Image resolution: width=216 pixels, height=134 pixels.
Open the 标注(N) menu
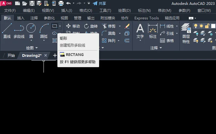coord(144,11)
